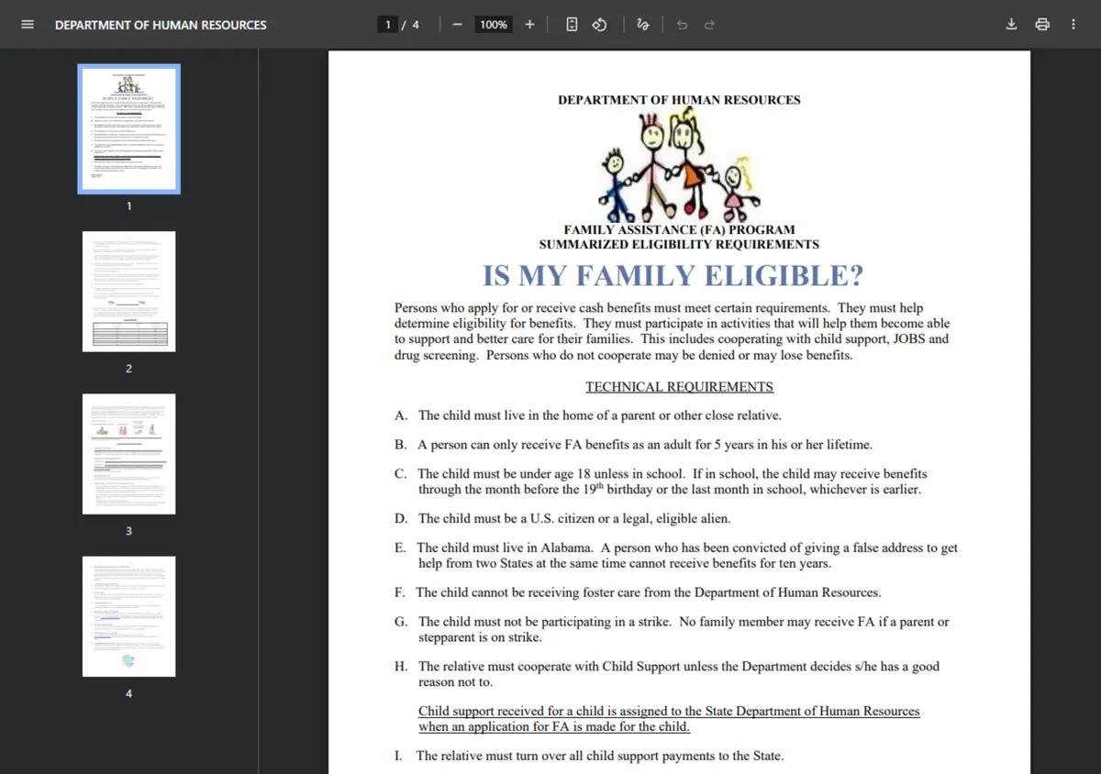Click the page header DEPARTMENT OF HUMAN RESOURCES on document
The width and height of the screenshot is (1101, 774).
[679, 100]
